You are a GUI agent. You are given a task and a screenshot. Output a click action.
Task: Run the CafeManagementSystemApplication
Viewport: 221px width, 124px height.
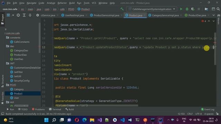(x=181, y=9)
